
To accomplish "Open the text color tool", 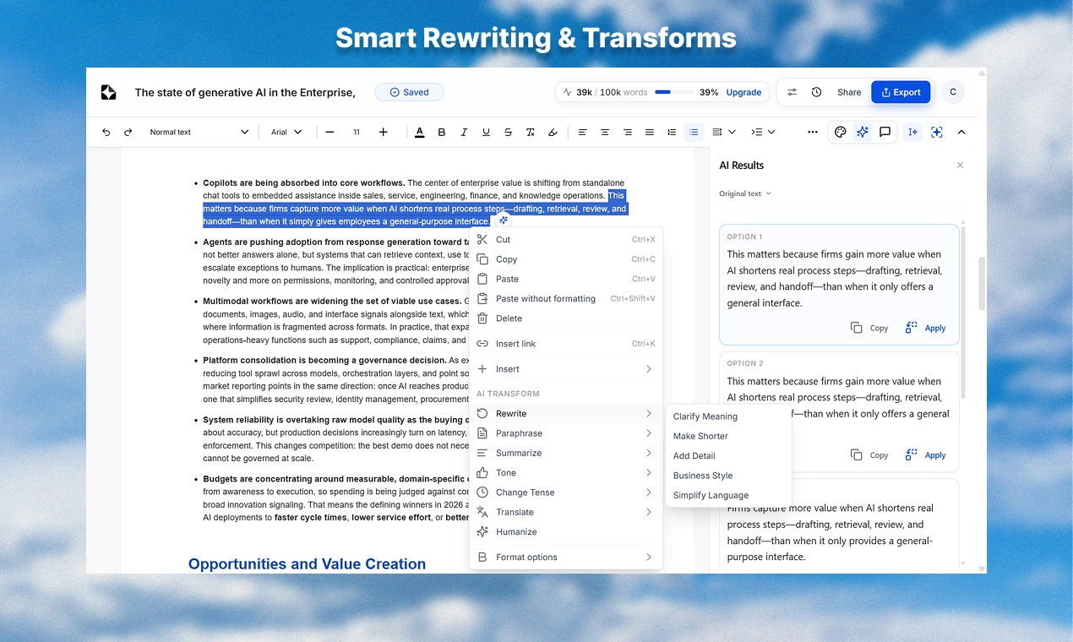I will coord(420,132).
